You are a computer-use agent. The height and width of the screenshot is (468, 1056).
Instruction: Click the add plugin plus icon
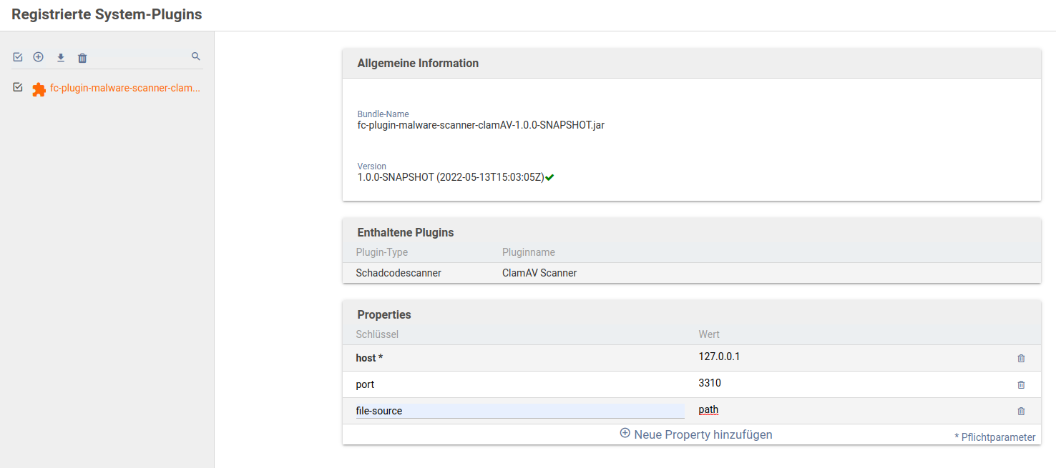click(39, 57)
